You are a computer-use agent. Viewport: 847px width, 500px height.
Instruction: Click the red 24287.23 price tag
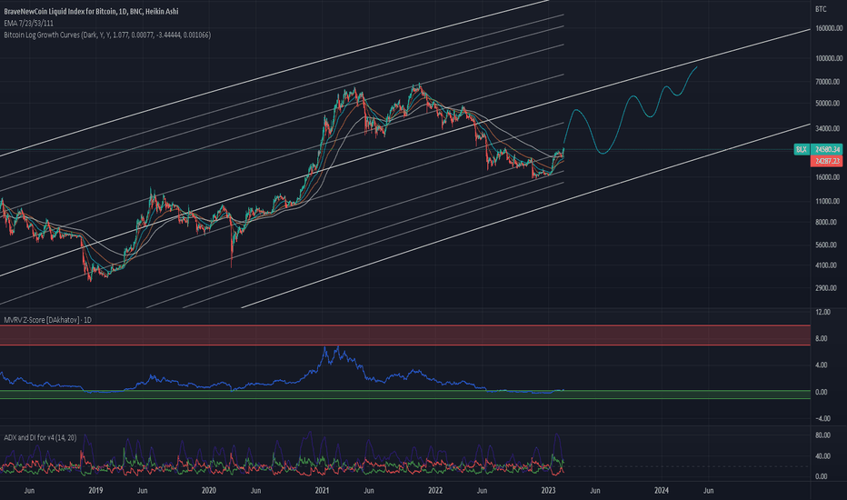[x=826, y=161]
